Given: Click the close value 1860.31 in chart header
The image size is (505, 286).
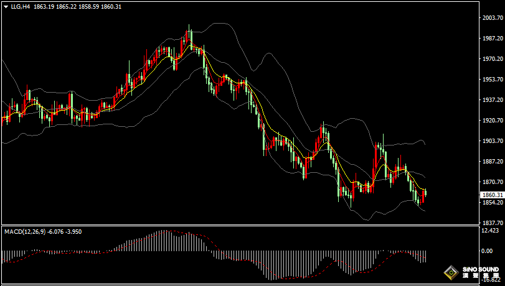Looking at the screenshot, I should 111,6.
